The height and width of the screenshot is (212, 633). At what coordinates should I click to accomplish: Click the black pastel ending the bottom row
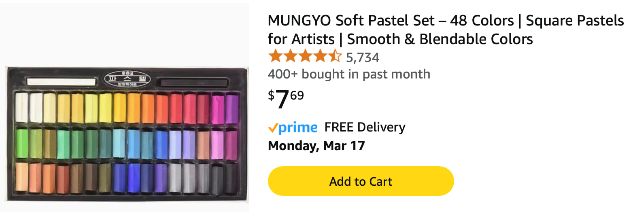[231, 178]
